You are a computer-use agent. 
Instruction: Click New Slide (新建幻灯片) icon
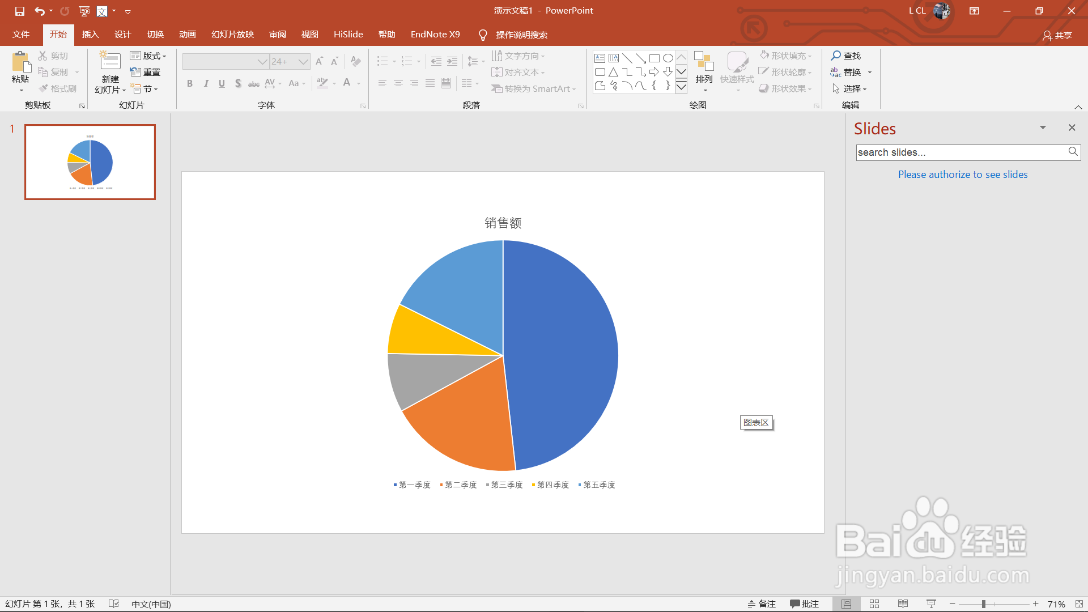(x=110, y=61)
